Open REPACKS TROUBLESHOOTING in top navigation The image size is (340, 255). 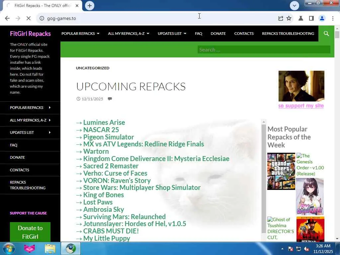288,34
